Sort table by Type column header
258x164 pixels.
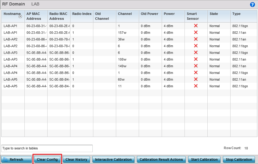(236, 14)
